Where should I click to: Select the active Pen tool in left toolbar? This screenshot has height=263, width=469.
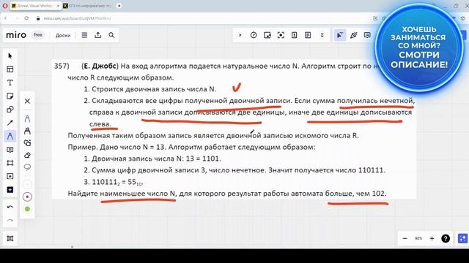pyautogui.click(x=10, y=137)
